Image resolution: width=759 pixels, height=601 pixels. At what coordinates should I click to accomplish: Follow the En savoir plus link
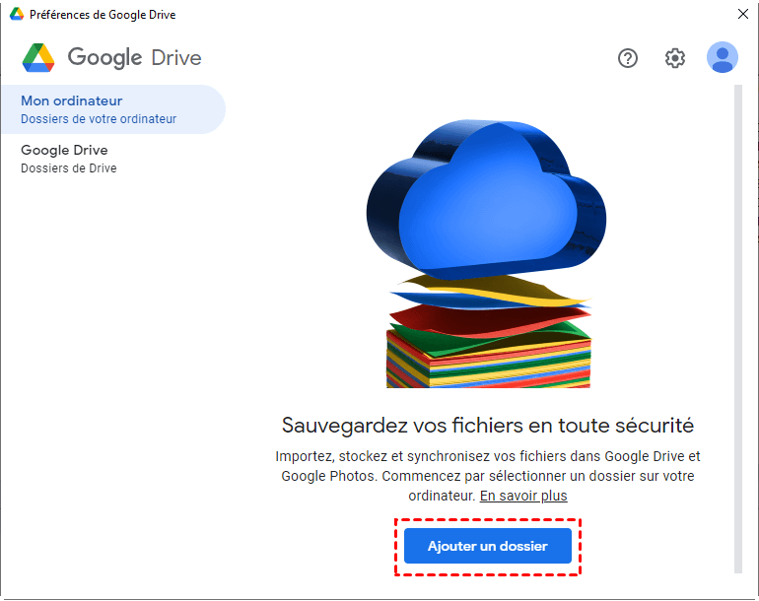coord(523,496)
